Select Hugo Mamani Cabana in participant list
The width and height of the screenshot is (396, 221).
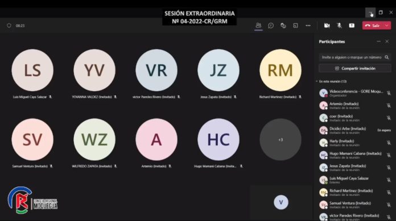point(354,155)
